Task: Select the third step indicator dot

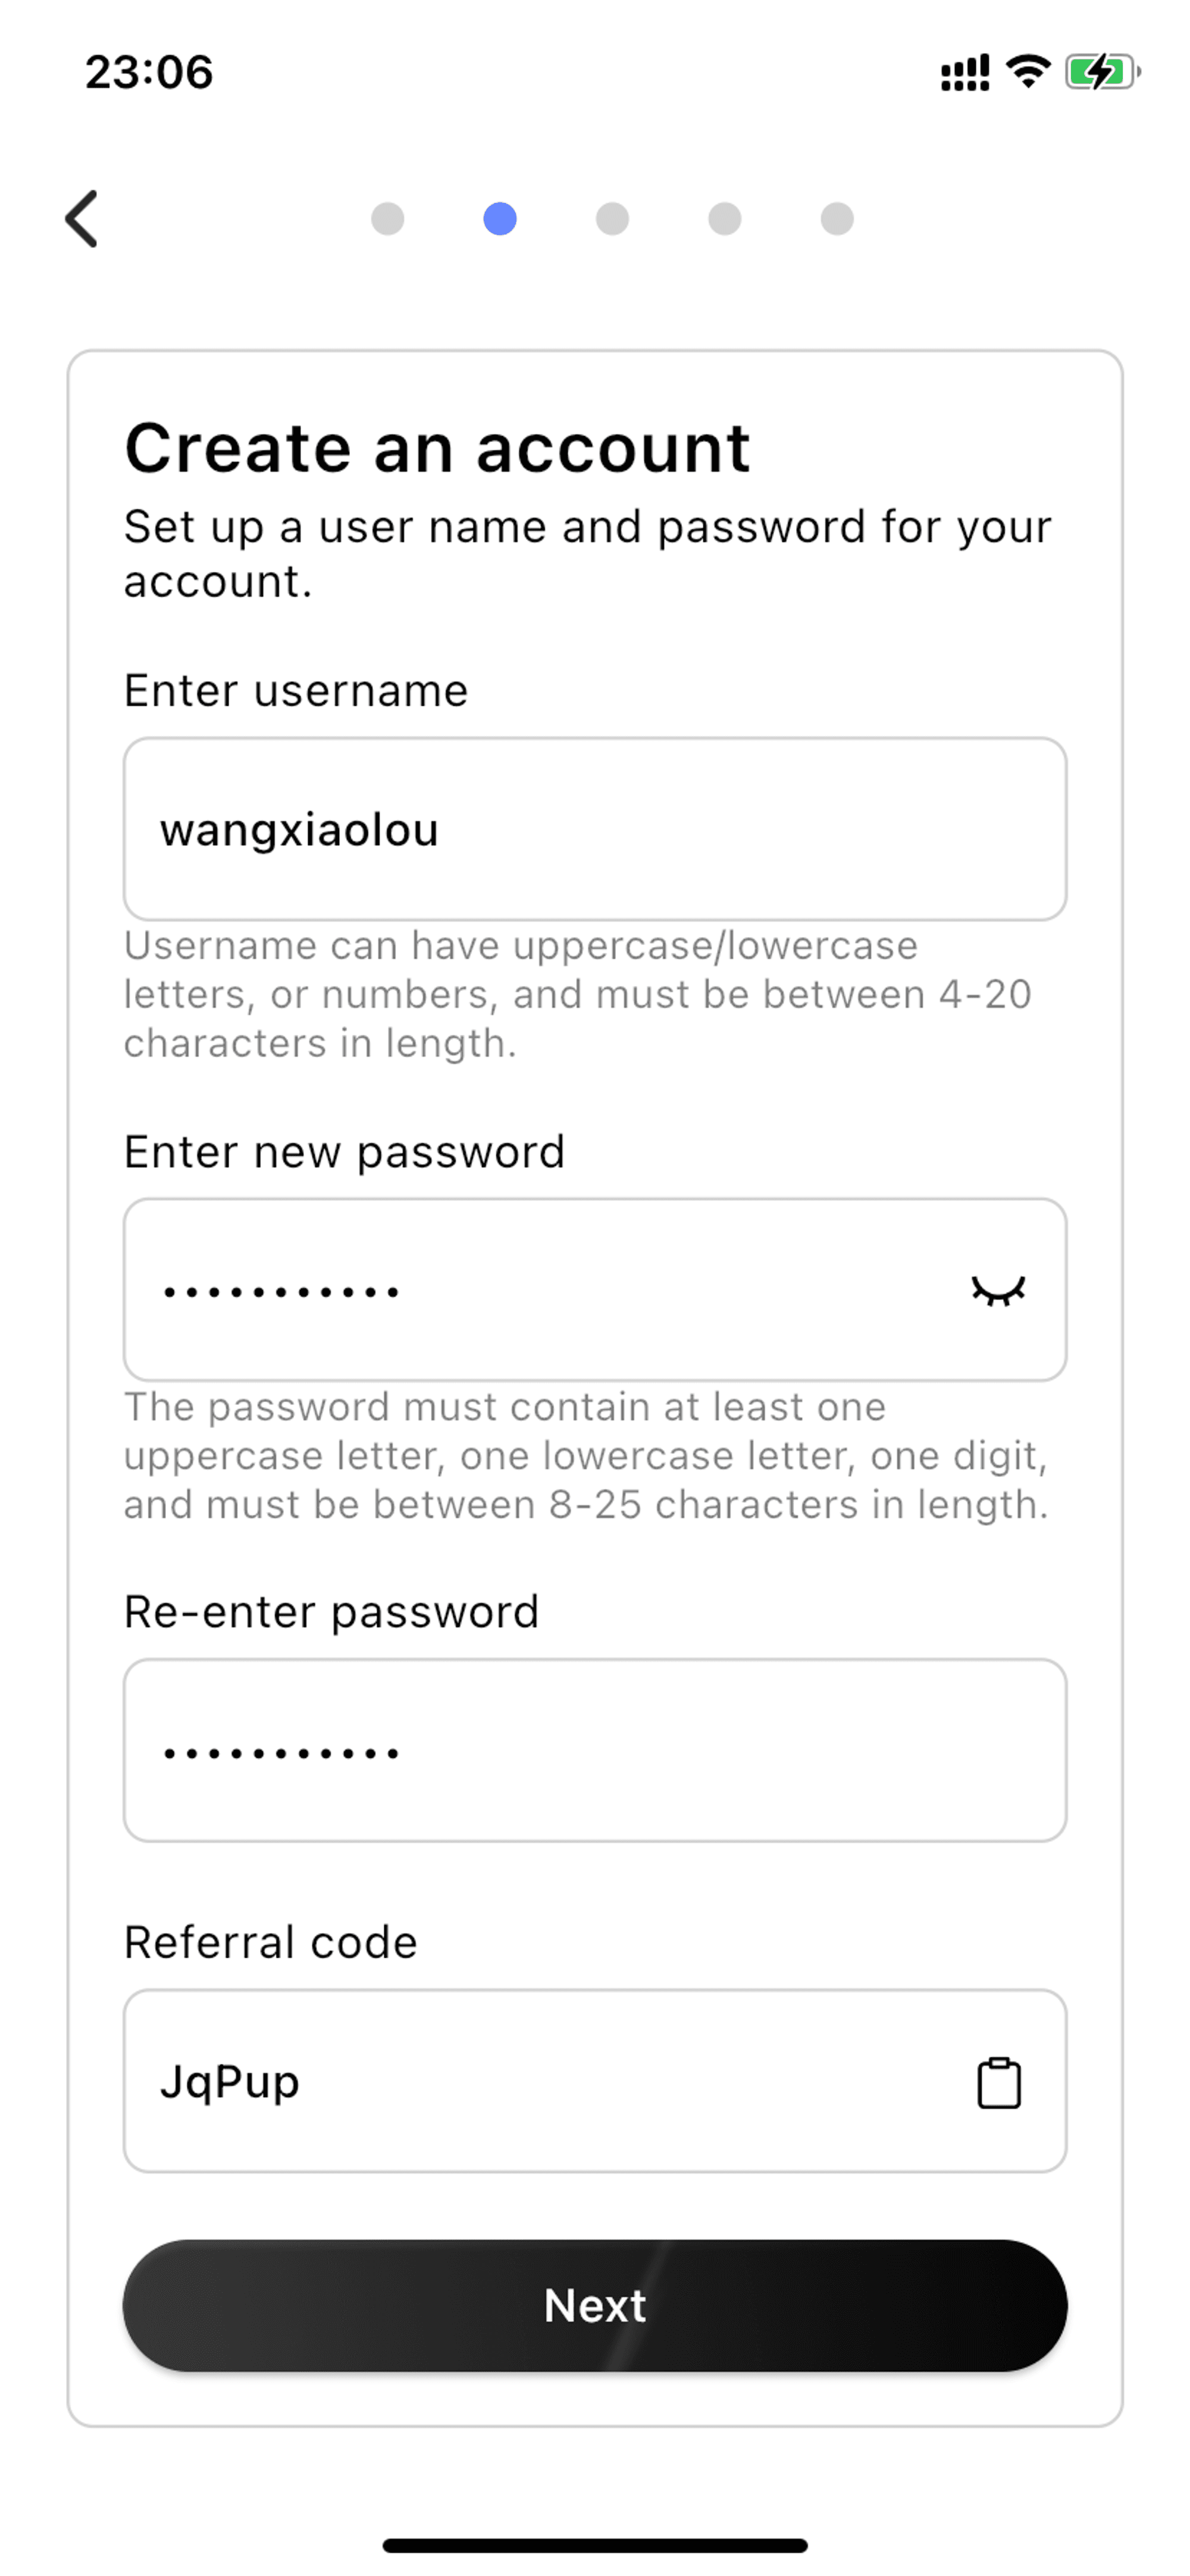Action: (612, 218)
